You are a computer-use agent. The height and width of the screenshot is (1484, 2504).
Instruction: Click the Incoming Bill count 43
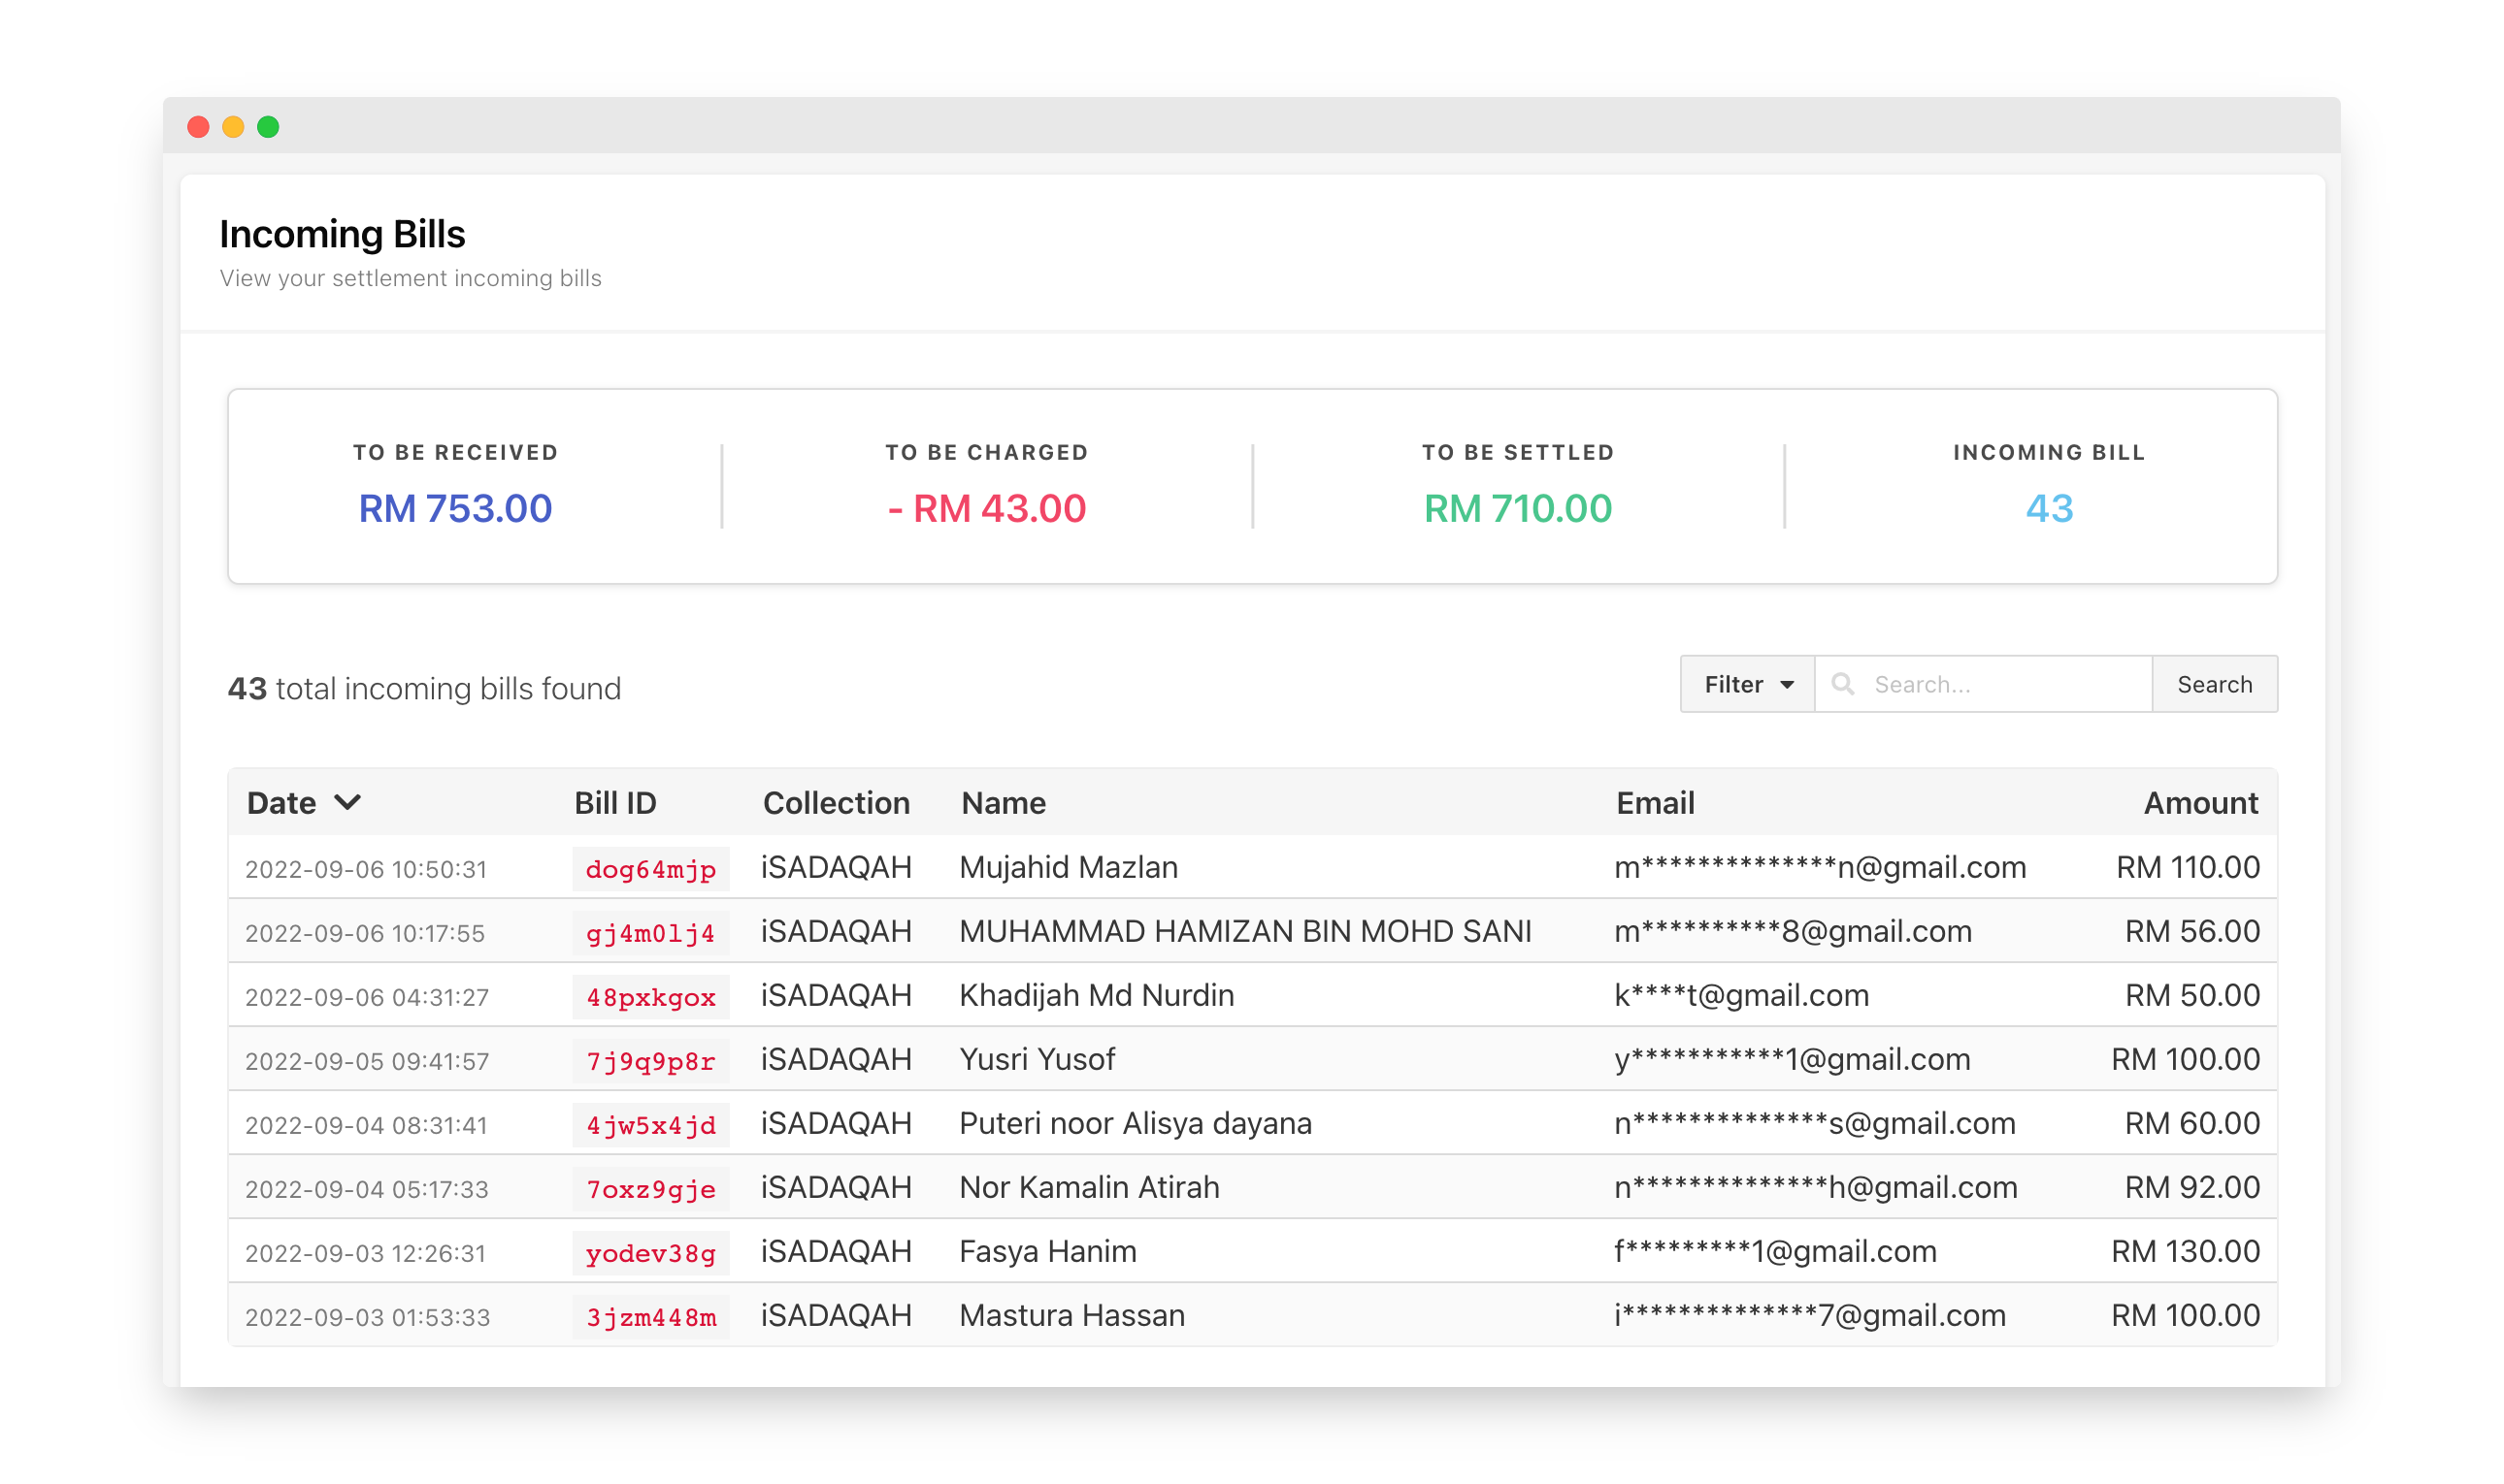pyautogui.click(x=2049, y=508)
